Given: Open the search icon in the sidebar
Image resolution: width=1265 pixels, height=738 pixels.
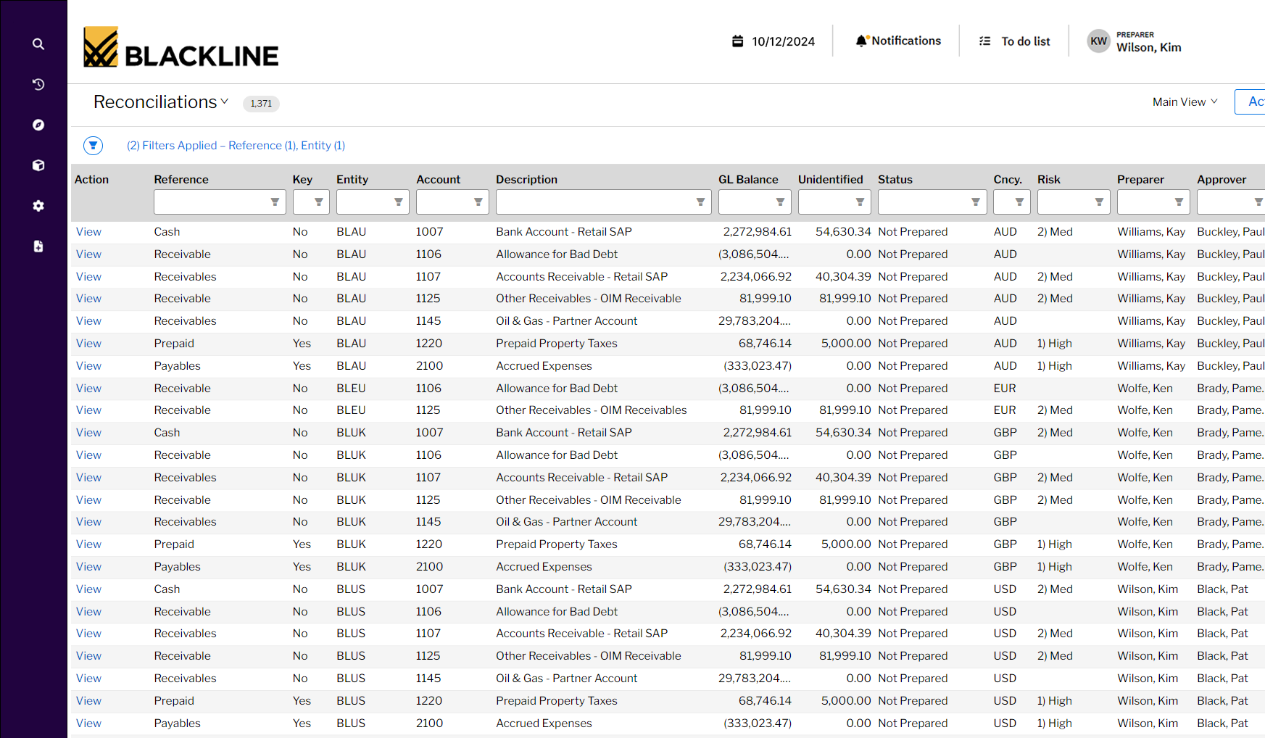Looking at the screenshot, I should click(x=38, y=44).
